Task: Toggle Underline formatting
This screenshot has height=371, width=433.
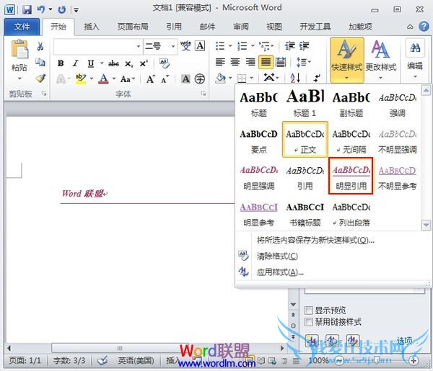Action: point(91,63)
